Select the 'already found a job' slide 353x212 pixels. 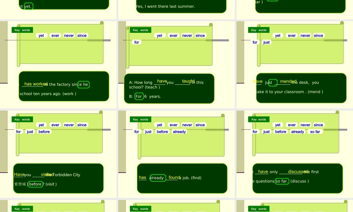[x=176, y=154]
